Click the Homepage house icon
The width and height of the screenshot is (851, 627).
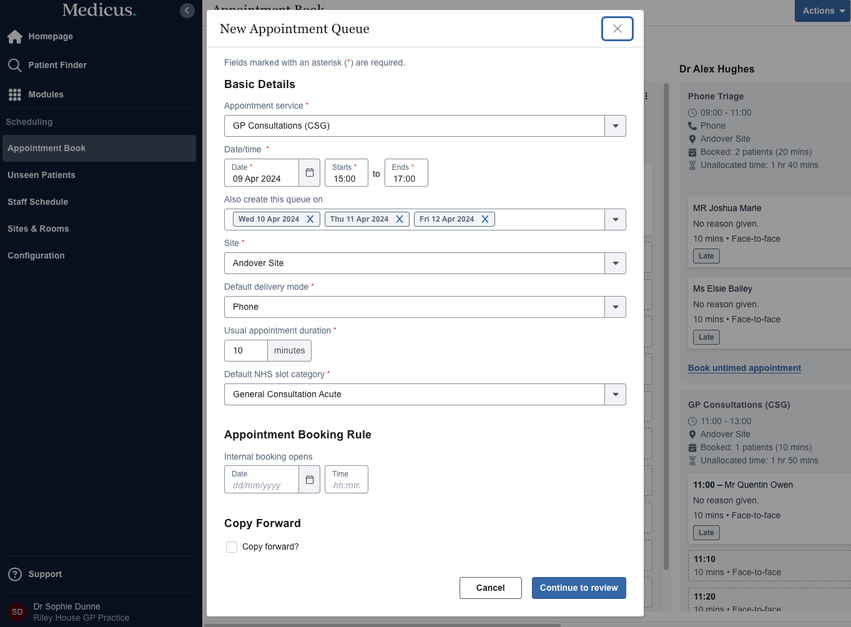click(x=15, y=37)
